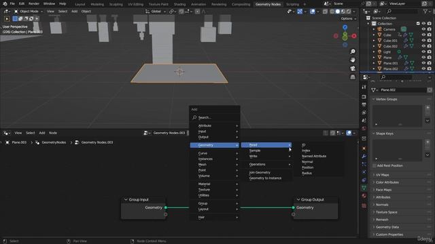The image size is (435, 244).
Task: Open the Object Data properties green triangle tab
Action: click(364, 188)
